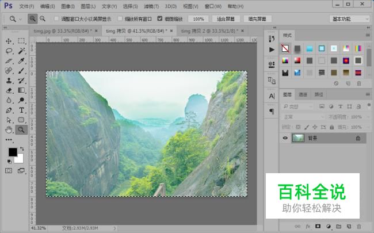Viewport: 374px width, 233px height.
Task: Toggle lock all padlock
Action: (x=331, y=127)
